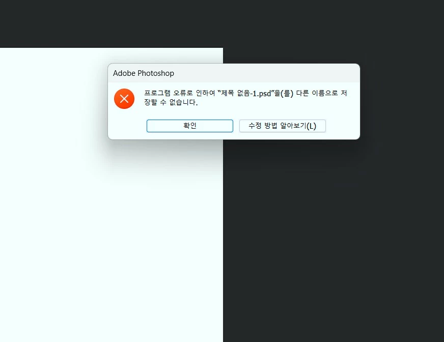Screen dimensions: 444x342
Task: Click the empty title bar right of Photoshop
Action: click(x=266, y=73)
